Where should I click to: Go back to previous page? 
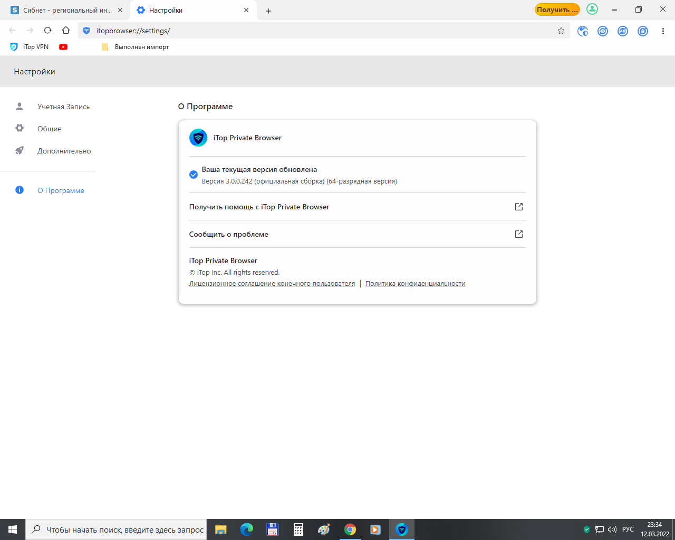coord(12,31)
